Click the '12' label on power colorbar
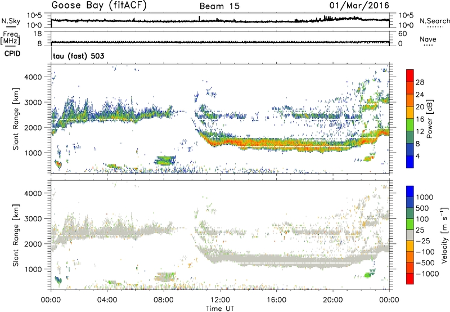The height and width of the screenshot is (312, 450). 420,132
